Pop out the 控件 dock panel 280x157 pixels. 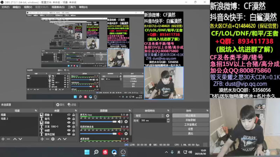(x=207, y=111)
